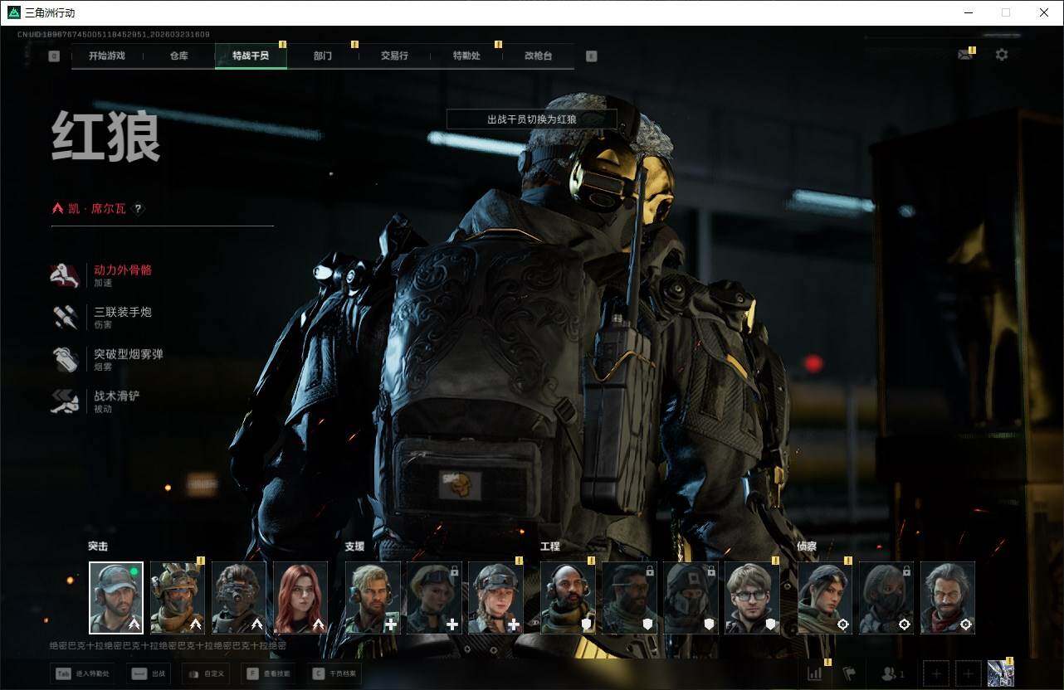Screen dimensions: 1064x690
Task: Click the question mark beside 凯·席尔瓦
Action: 139,209
